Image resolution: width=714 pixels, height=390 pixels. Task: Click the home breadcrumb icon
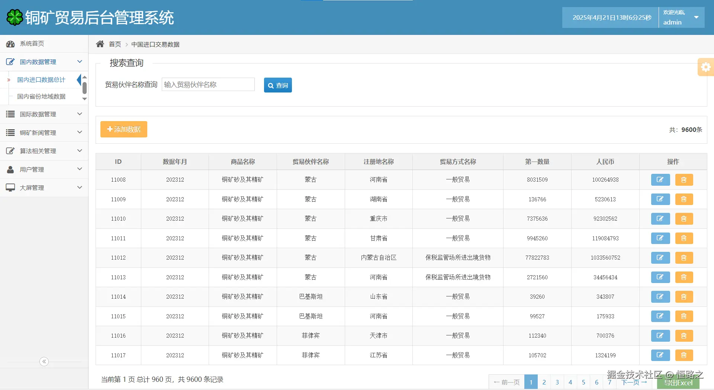100,44
